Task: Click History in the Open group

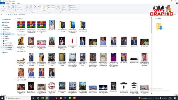Action: (64, 10)
